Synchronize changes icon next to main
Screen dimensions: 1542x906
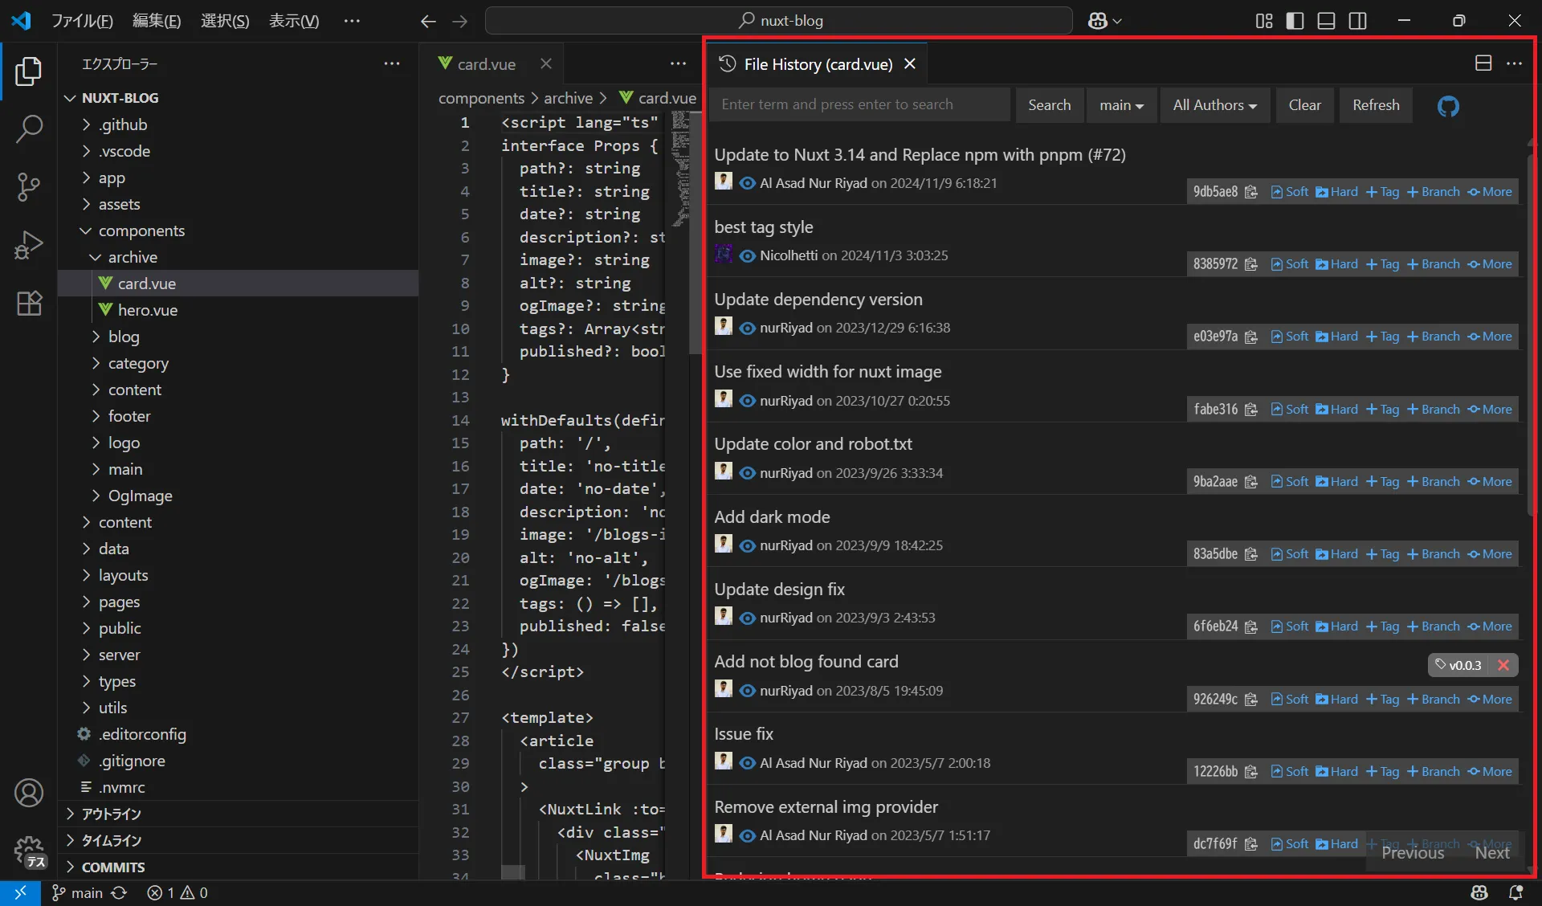click(x=119, y=892)
